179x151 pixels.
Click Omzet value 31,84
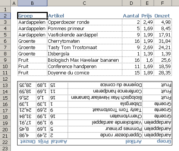tap(163, 41)
